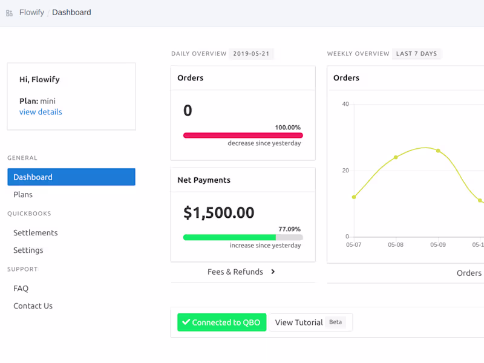Click the green net payments progress bar
The image size is (484, 363).
(229, 238)
